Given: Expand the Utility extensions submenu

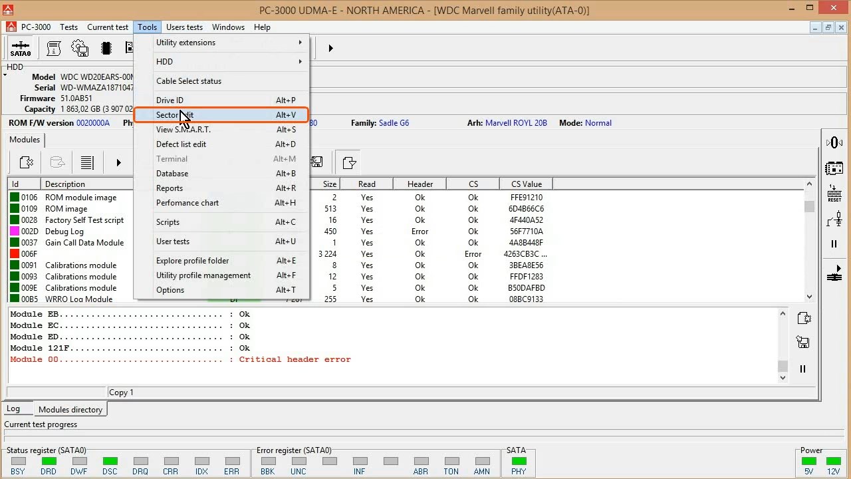Looking at the screenshot, I should pyautogui.click(x=221, y=43).
